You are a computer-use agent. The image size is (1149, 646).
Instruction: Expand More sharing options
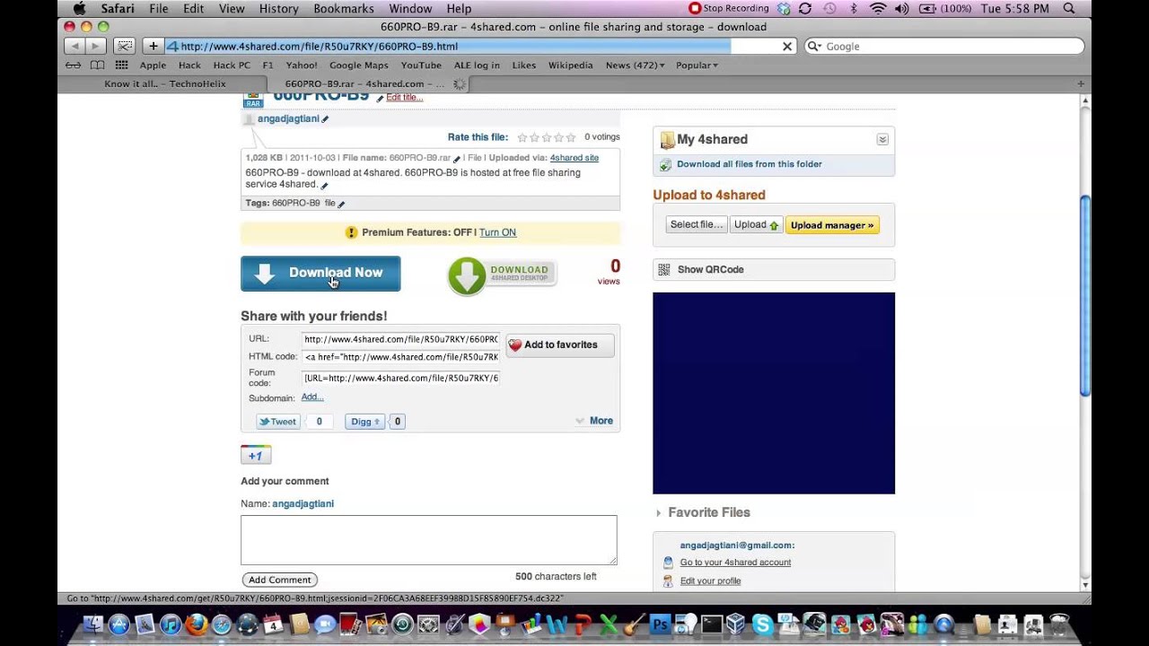594,421
